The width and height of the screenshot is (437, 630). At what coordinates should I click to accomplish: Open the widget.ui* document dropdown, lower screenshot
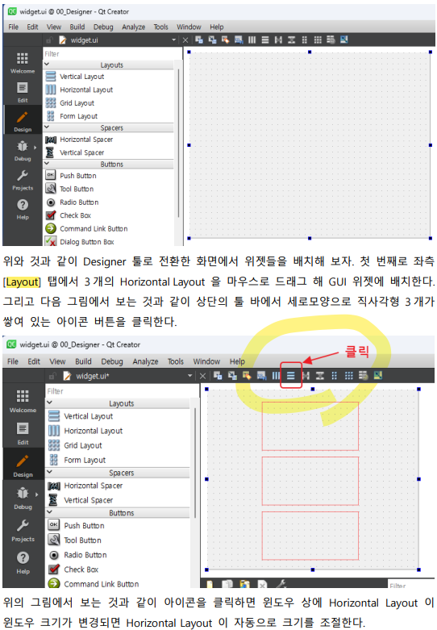point(190,376)
